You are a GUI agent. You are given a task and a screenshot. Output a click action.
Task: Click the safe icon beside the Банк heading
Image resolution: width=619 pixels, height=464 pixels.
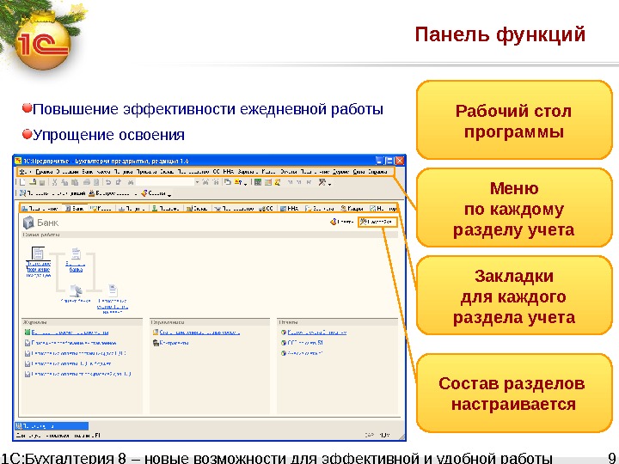28,223
